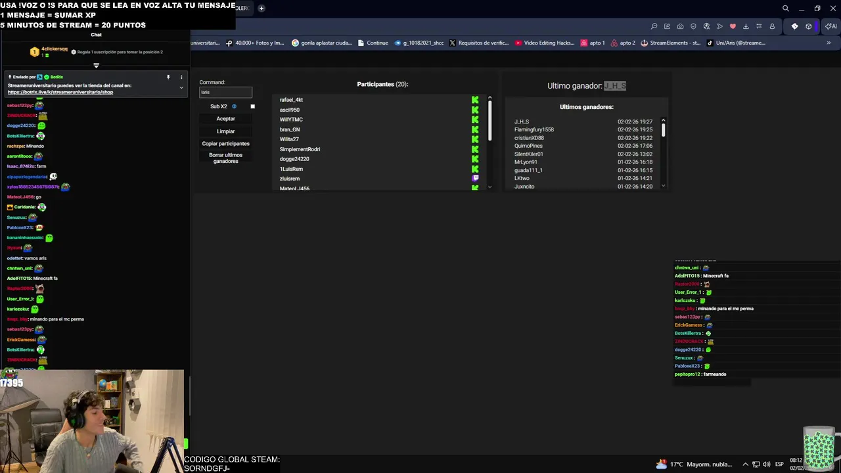Select winner 'QuimoPines' in Ultimos ganadores
The width and height of the screenshot is (841, 473).
[x=528, y=146]
